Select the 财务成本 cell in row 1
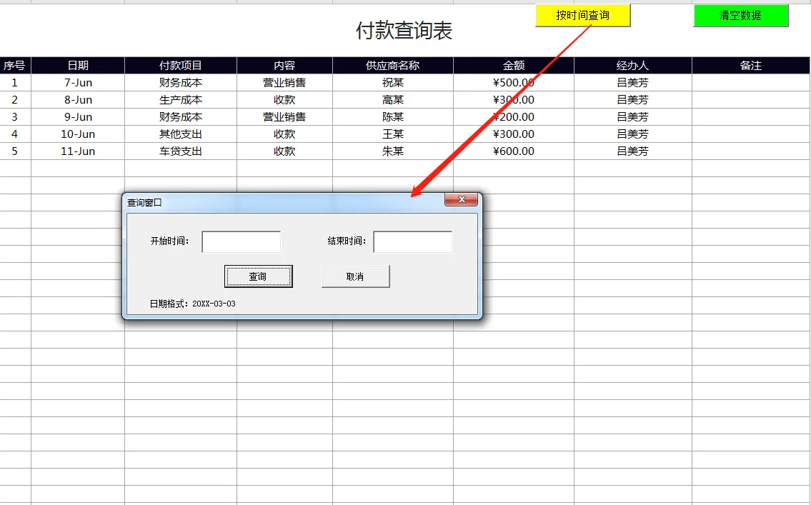 pos(181,82)
